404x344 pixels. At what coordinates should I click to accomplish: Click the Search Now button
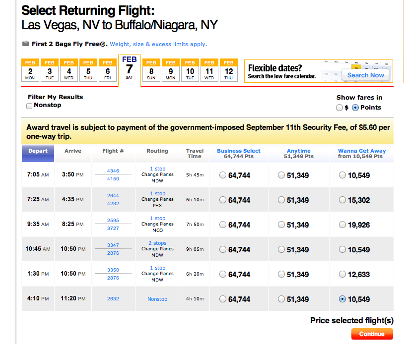coord(365,75)
